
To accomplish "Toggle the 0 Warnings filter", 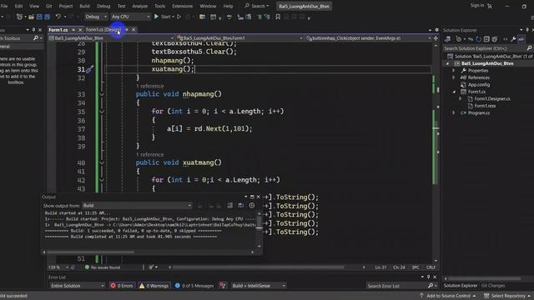I will click(x=154, y=286).
